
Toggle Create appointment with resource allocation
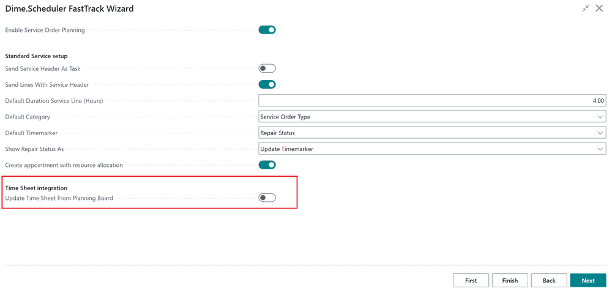[267, 165]
